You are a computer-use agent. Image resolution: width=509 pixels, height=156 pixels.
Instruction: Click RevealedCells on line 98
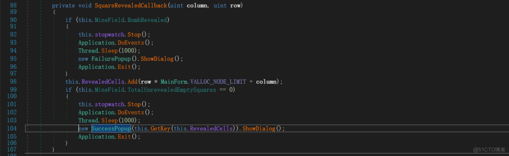(x=103, y=82)
